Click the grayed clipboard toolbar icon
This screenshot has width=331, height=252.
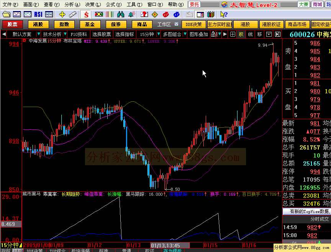coord(190,14)
